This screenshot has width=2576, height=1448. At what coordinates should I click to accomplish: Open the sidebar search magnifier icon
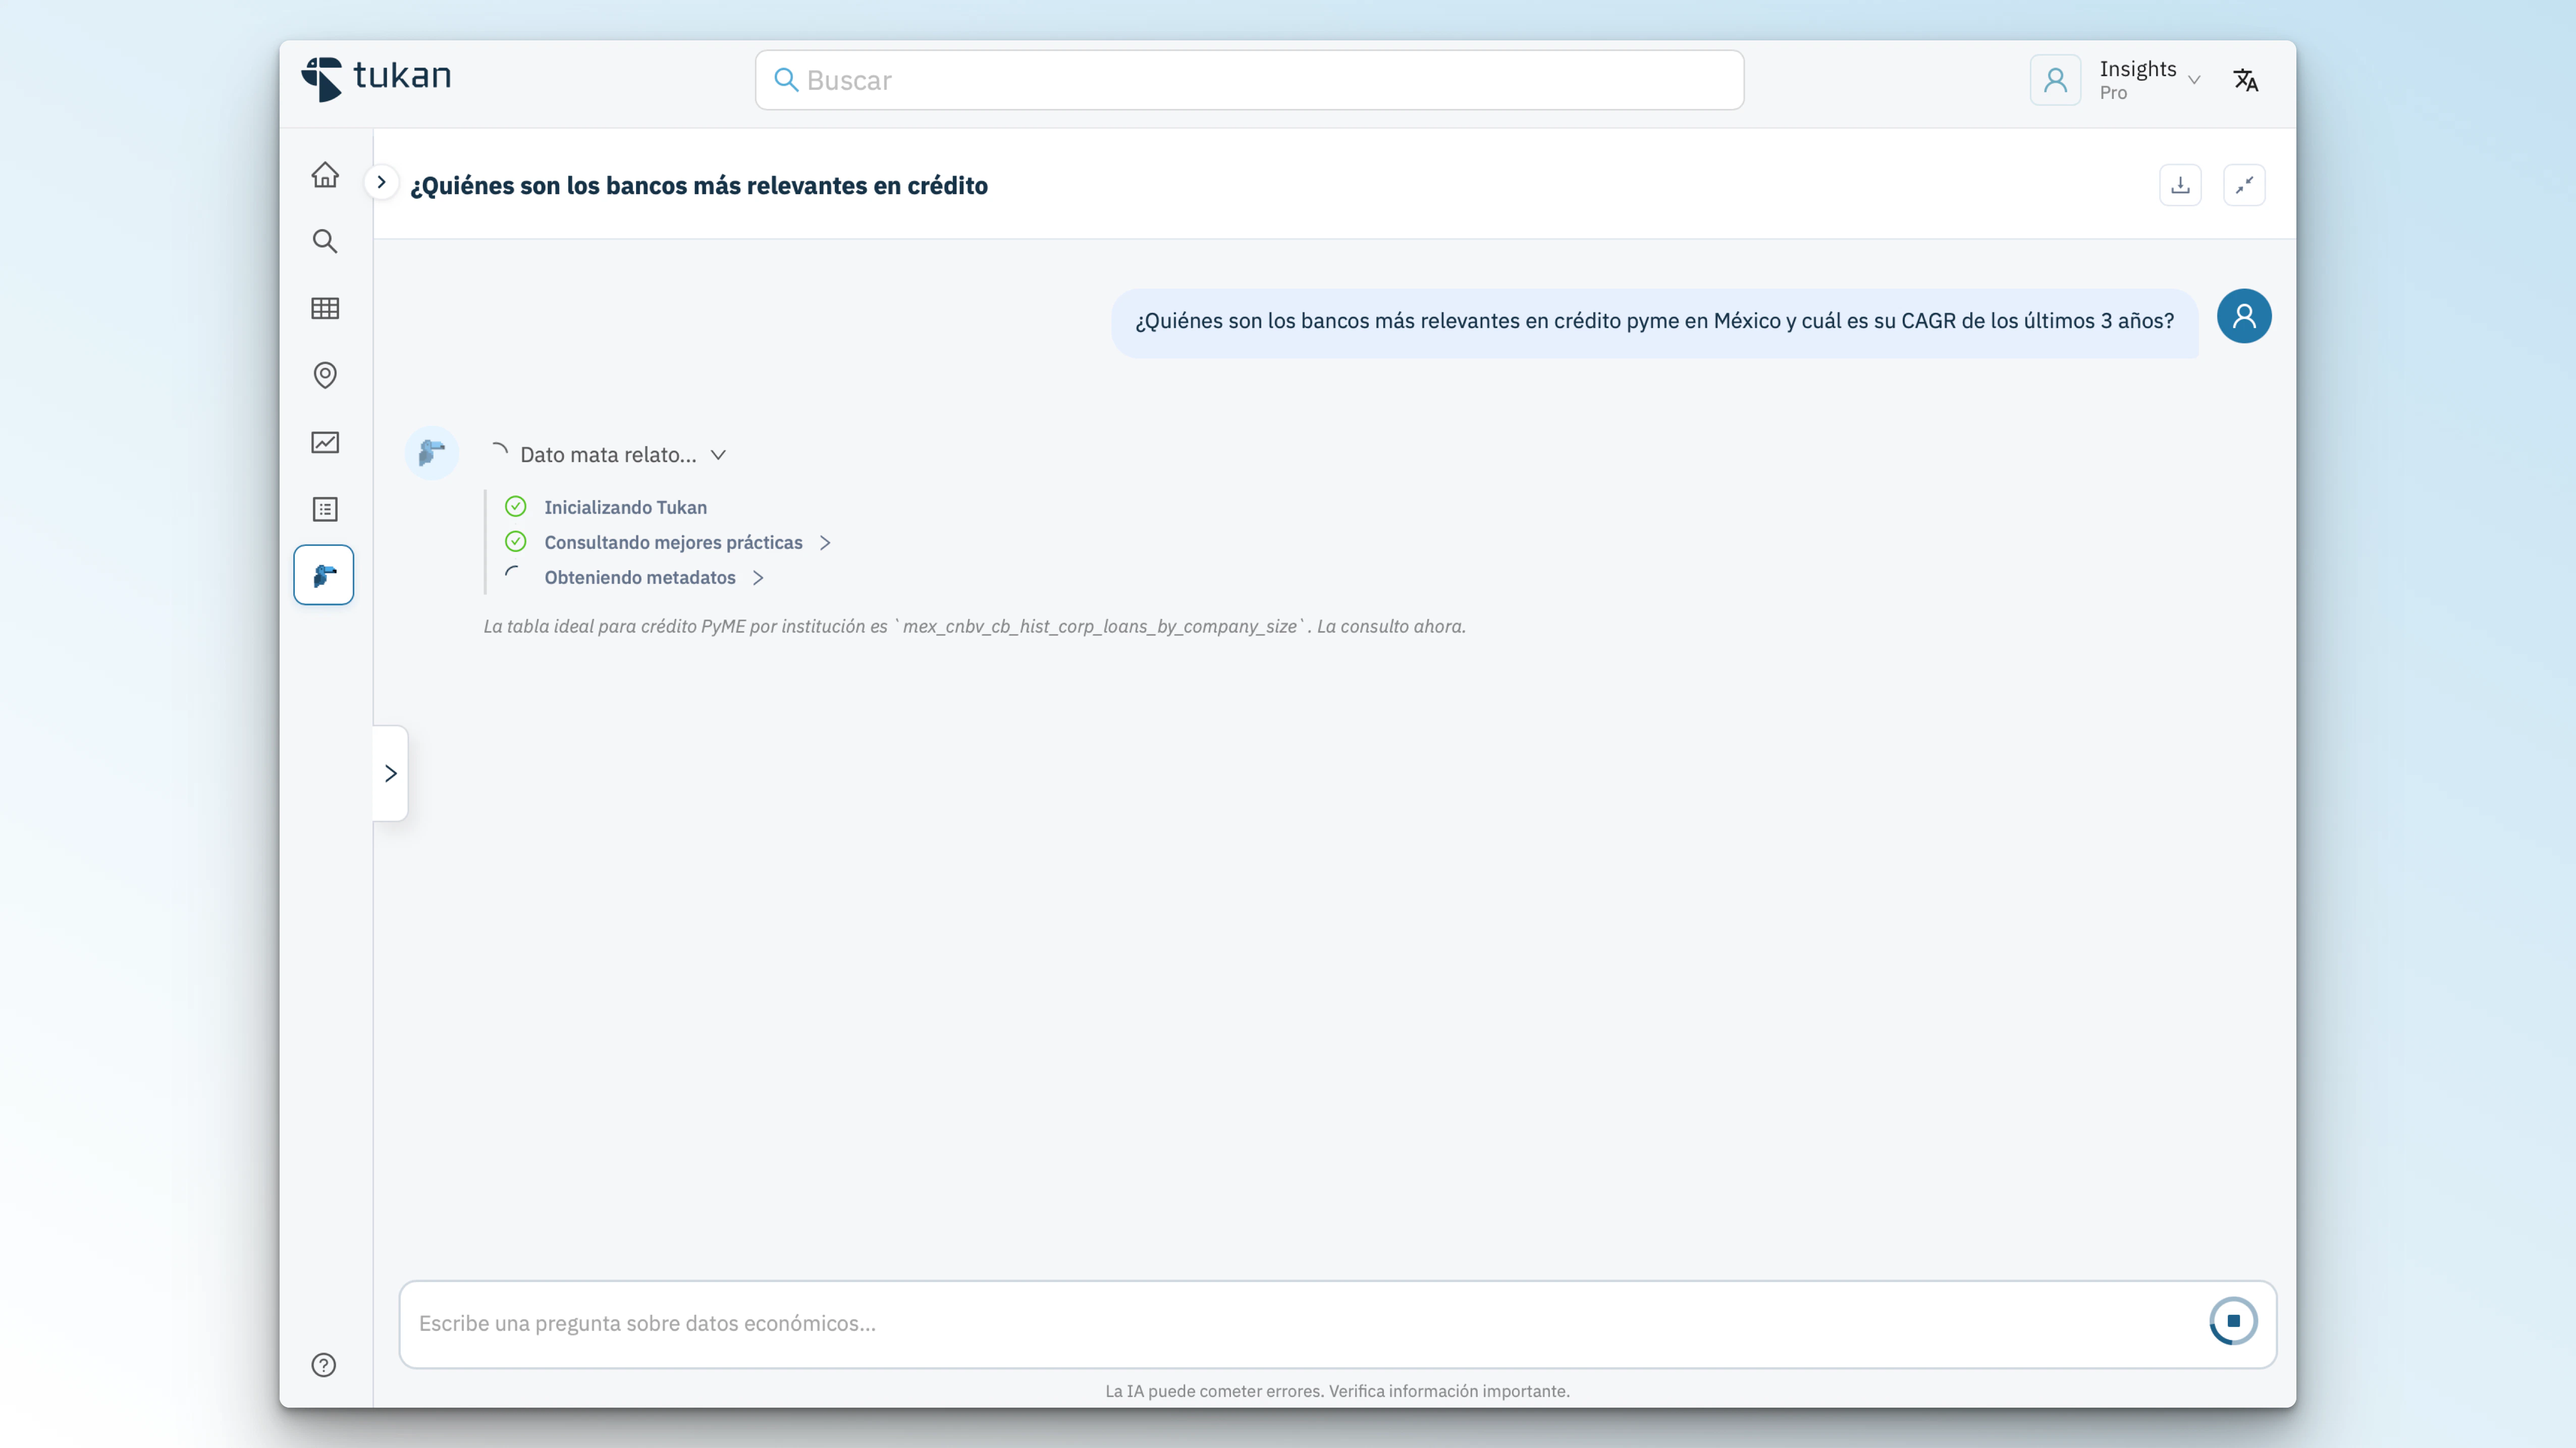(x=325, y=241)
